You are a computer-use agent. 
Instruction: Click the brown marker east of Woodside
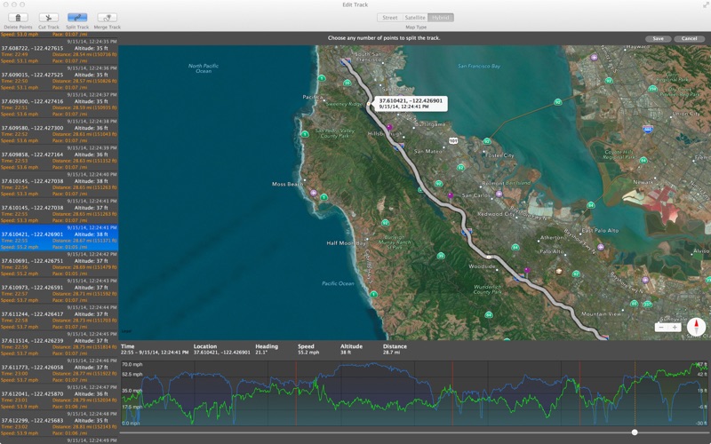559,272
